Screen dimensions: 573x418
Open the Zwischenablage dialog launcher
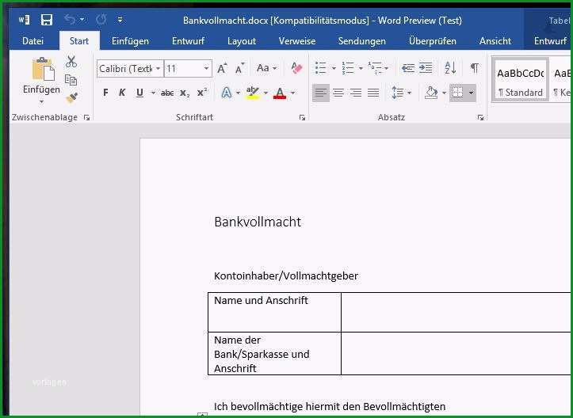pyautogui.click(x=86, y=117)
